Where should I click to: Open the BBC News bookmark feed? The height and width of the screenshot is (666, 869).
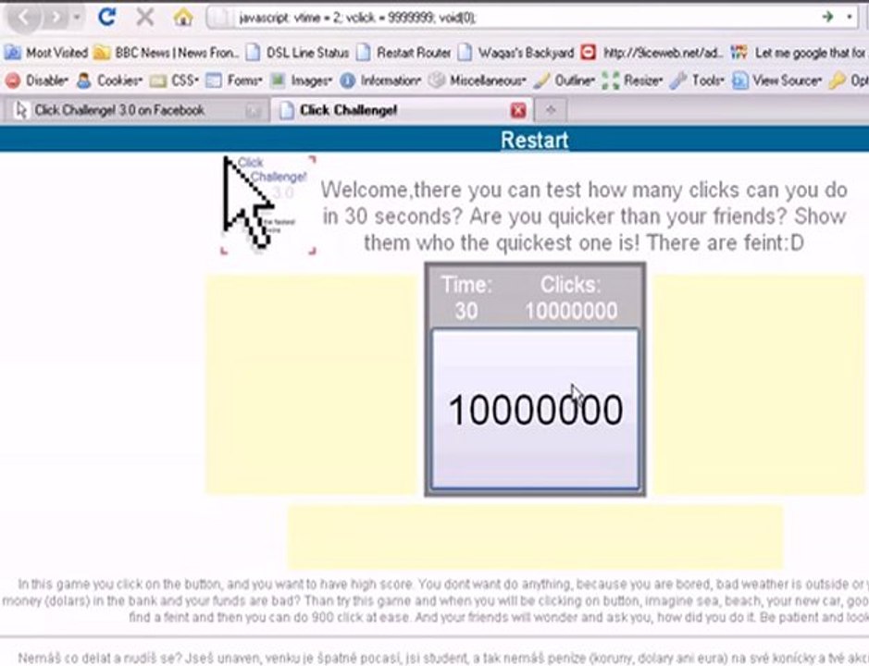tap(166, 53)
